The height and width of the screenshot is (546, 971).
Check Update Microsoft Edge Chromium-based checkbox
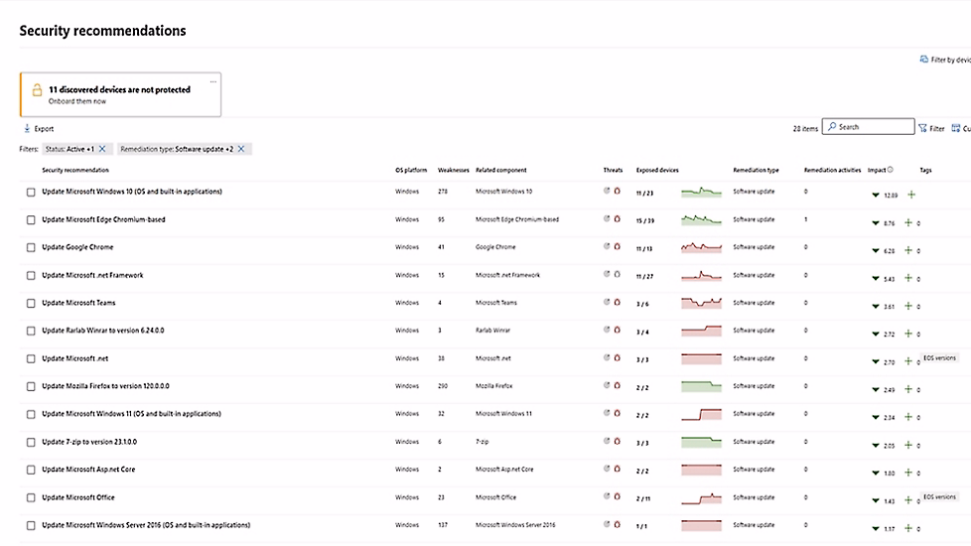[x=31, y=219]
